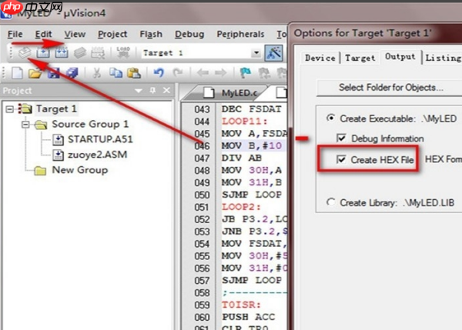
Task: Select STARTUP.A51 in the project tree
Action: pos(100,139)
